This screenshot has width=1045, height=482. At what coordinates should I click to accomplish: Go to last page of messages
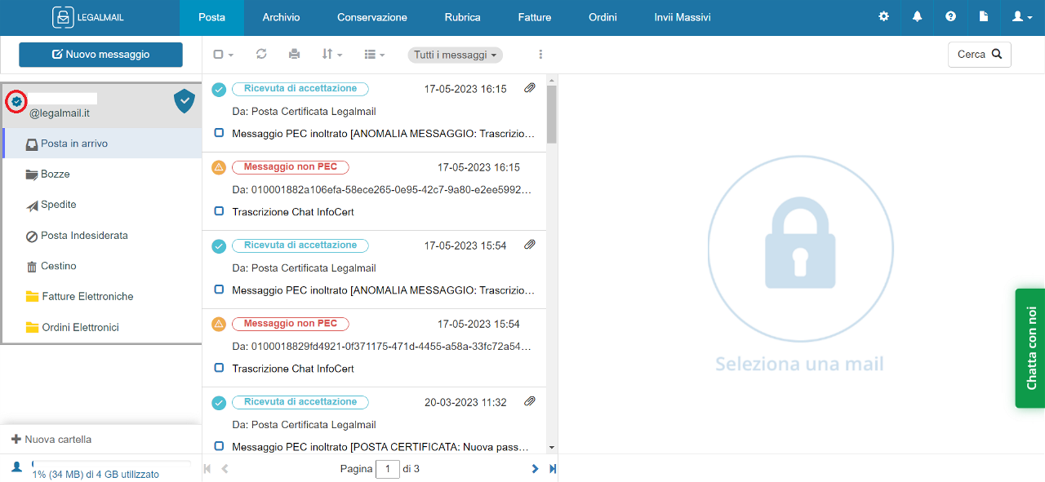coord(553,469)
